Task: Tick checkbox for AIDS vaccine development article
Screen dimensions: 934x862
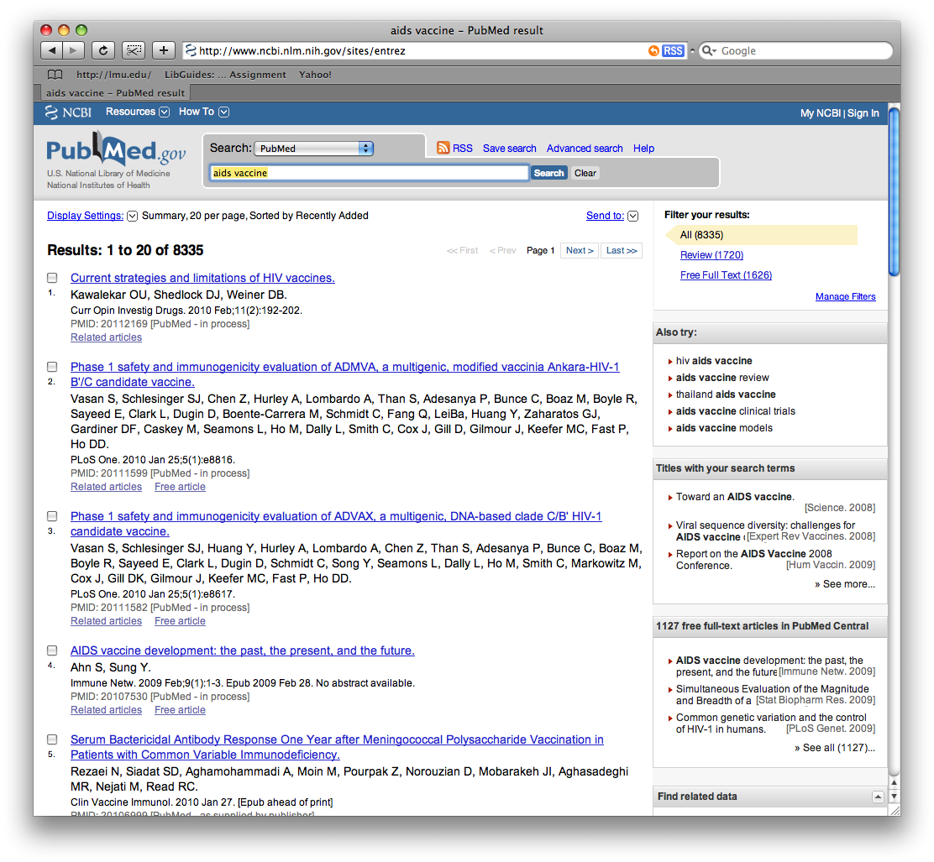Action: (52, 650)
